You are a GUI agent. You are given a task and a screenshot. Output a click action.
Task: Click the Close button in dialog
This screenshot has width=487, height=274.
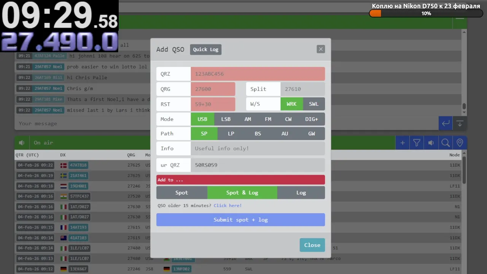(312, 245)
